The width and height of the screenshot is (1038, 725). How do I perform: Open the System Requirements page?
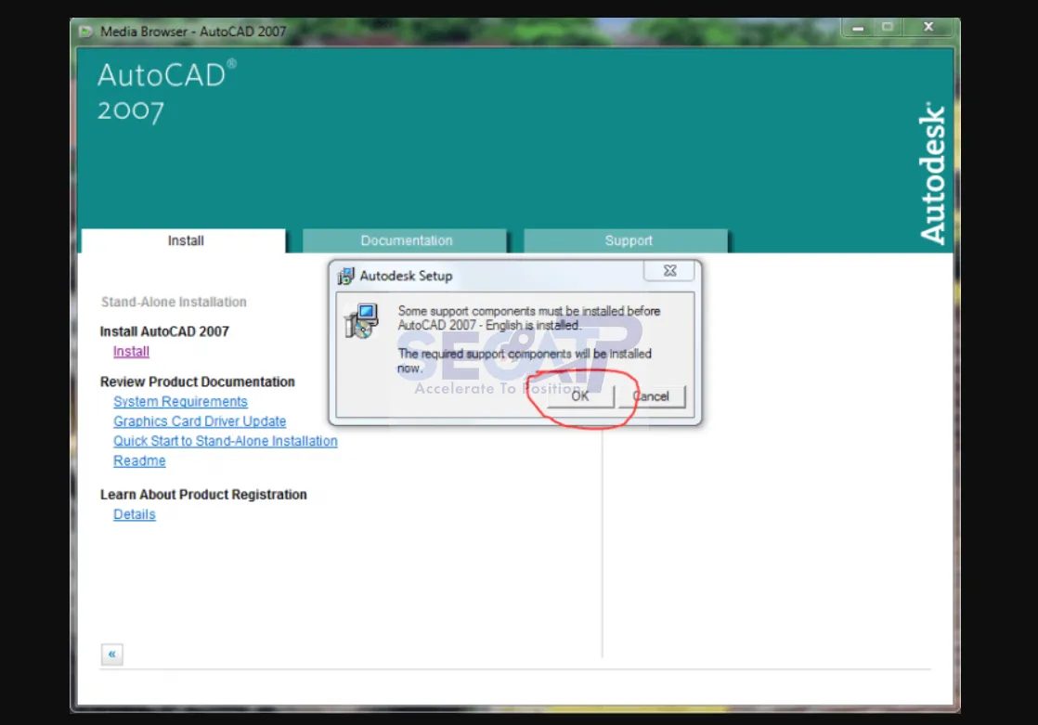coord(180,401)
